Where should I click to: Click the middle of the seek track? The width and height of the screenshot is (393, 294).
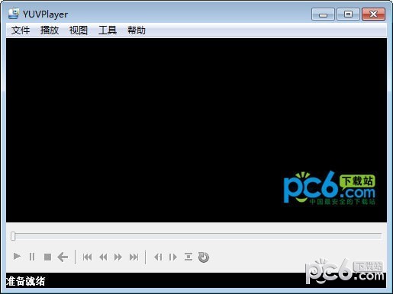[196, 236]
